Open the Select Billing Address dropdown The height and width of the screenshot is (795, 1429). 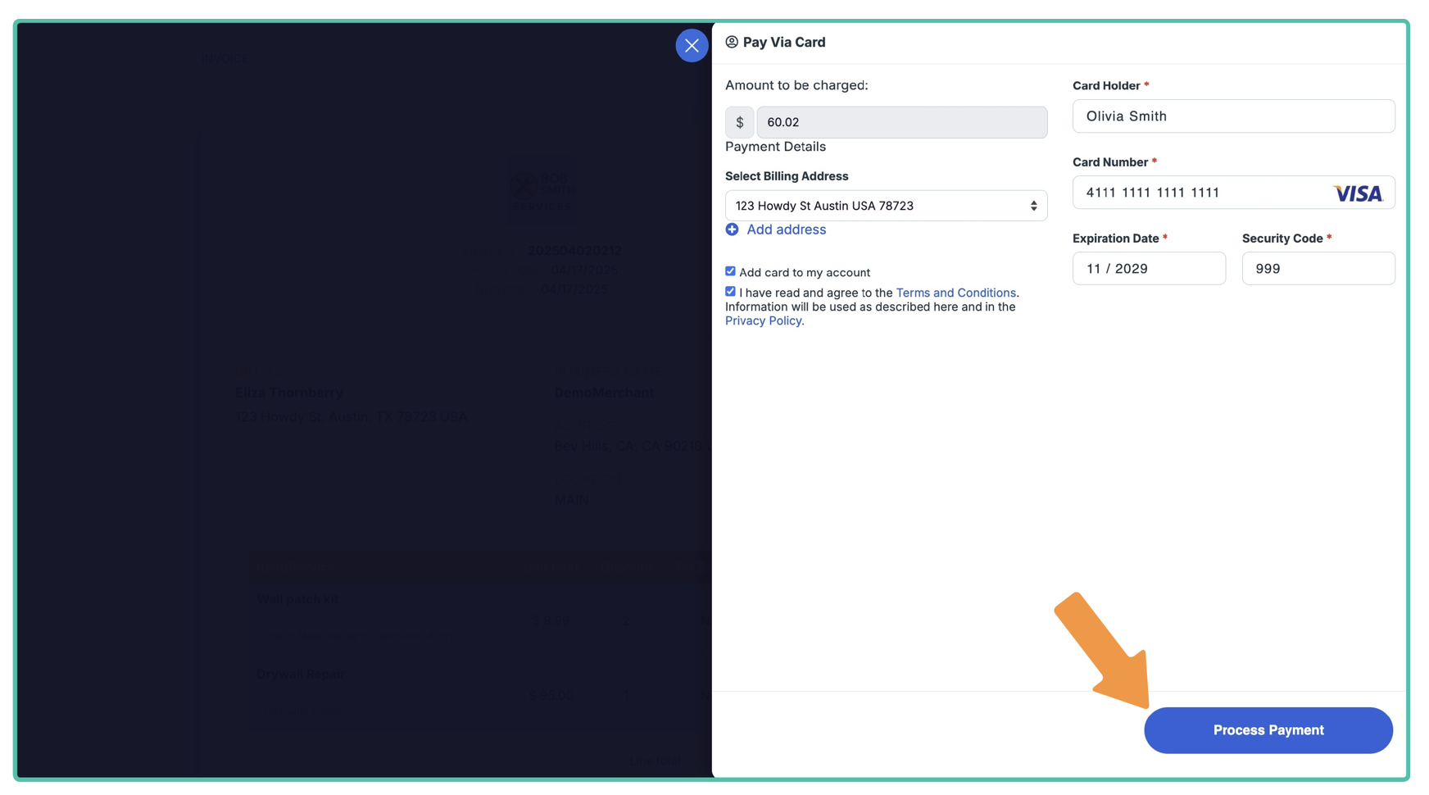(x=877, y=206)
